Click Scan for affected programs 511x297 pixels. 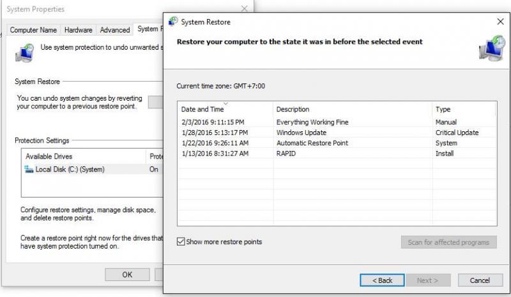tap(449, 242)
